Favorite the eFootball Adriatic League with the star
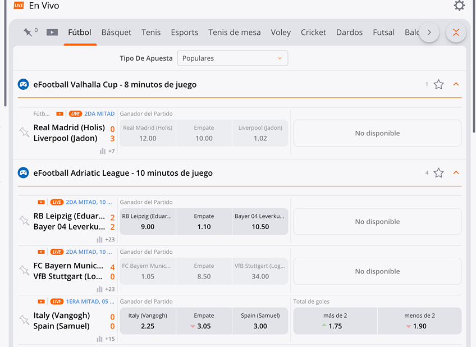The width and height of the screenshot is (476, 347). [438, 172]
